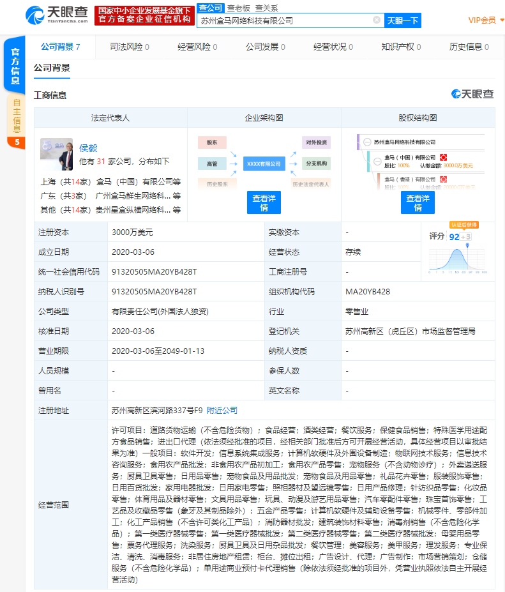Expand the VIP会员 dropdown
The image size is (505, 592).
pos(486,20)
